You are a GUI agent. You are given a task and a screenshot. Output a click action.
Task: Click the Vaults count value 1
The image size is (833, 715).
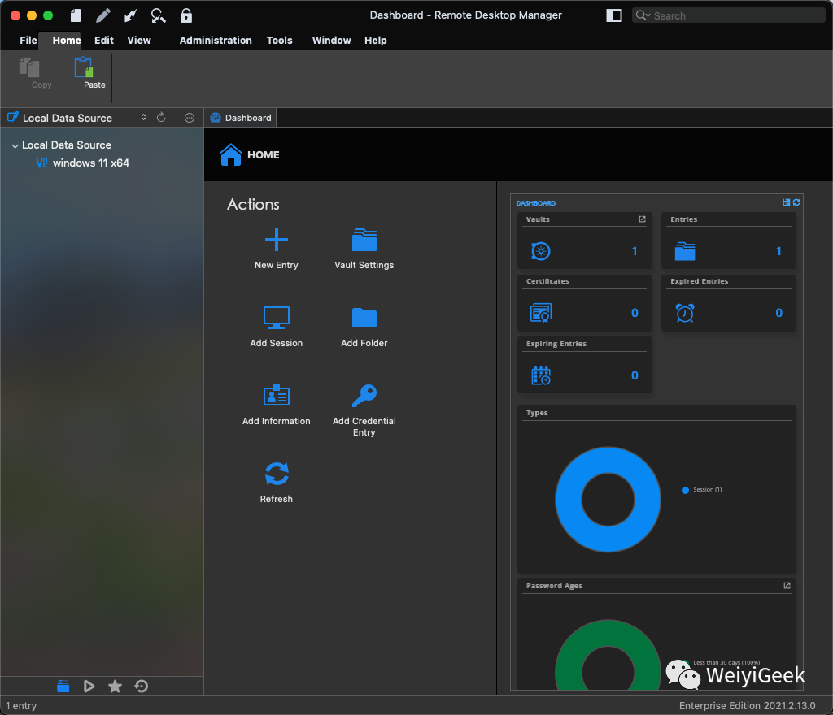tap(635, 251)
